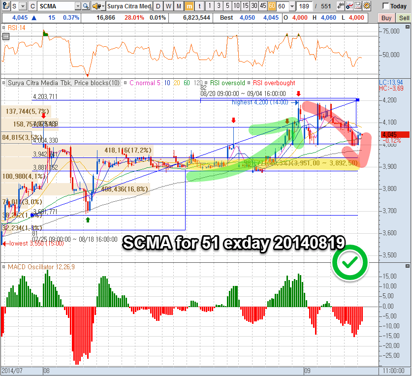Click the 'MACD Oscillator 12,26,9' label
Screen dimensions: 412x376
tap(41, 267)
